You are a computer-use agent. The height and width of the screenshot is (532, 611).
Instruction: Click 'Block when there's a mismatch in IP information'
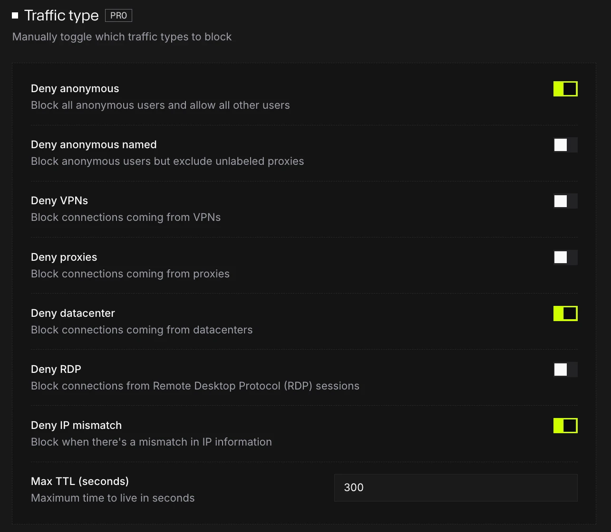(151, 442)
